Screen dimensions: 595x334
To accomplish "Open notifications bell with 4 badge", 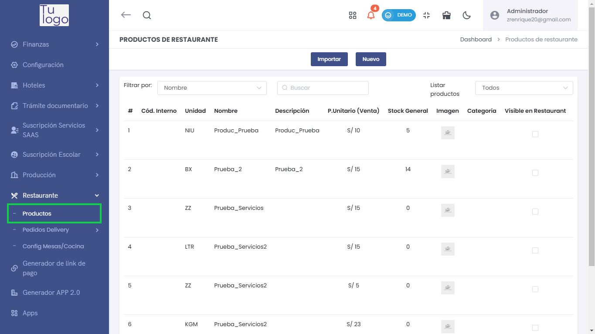I will [x=371, y=15].
